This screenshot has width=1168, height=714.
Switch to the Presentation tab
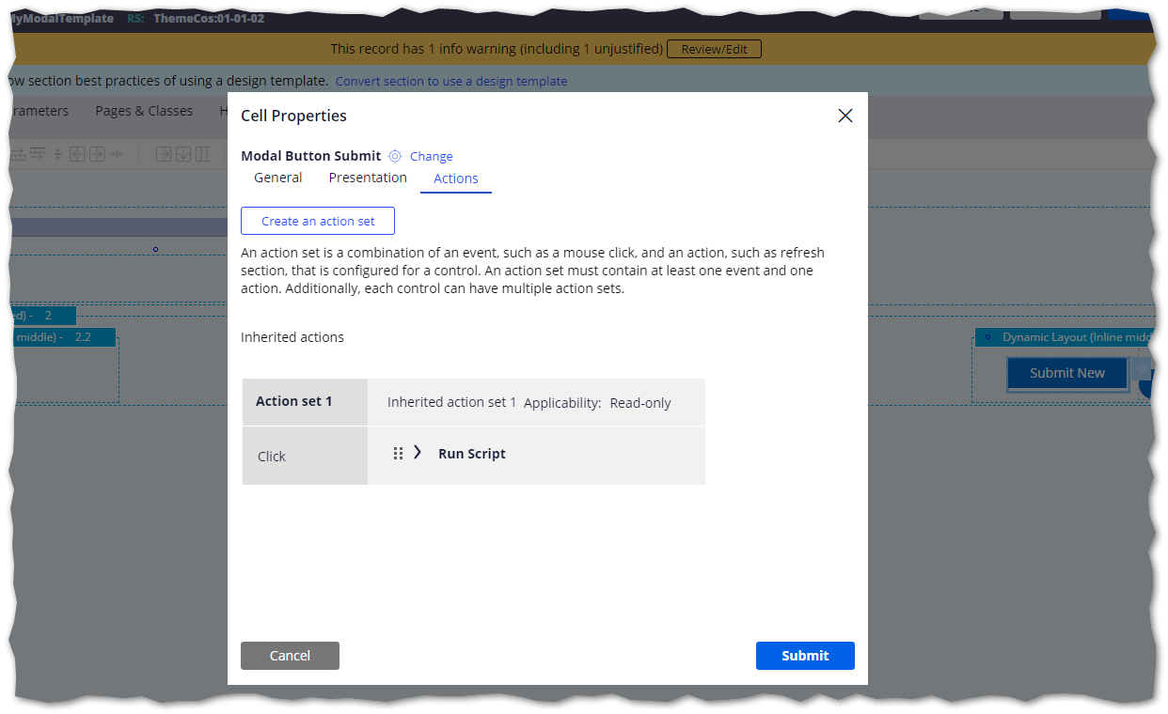click(x=367, y=177)
